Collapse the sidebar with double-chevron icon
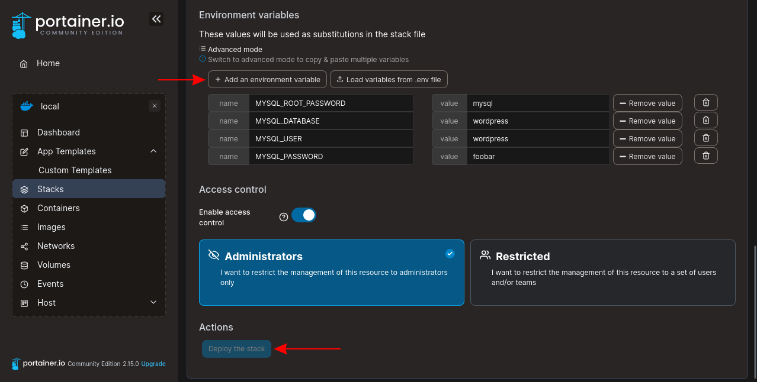 point(156,19)
